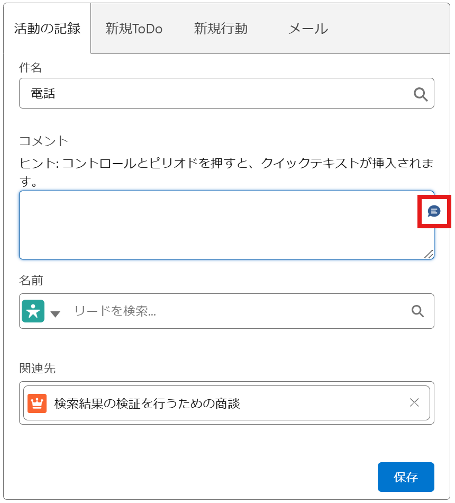This screenshot has height=503, width=455.
Task: Switch to the 新規ToDo tab
Action: tap(134, 29)
